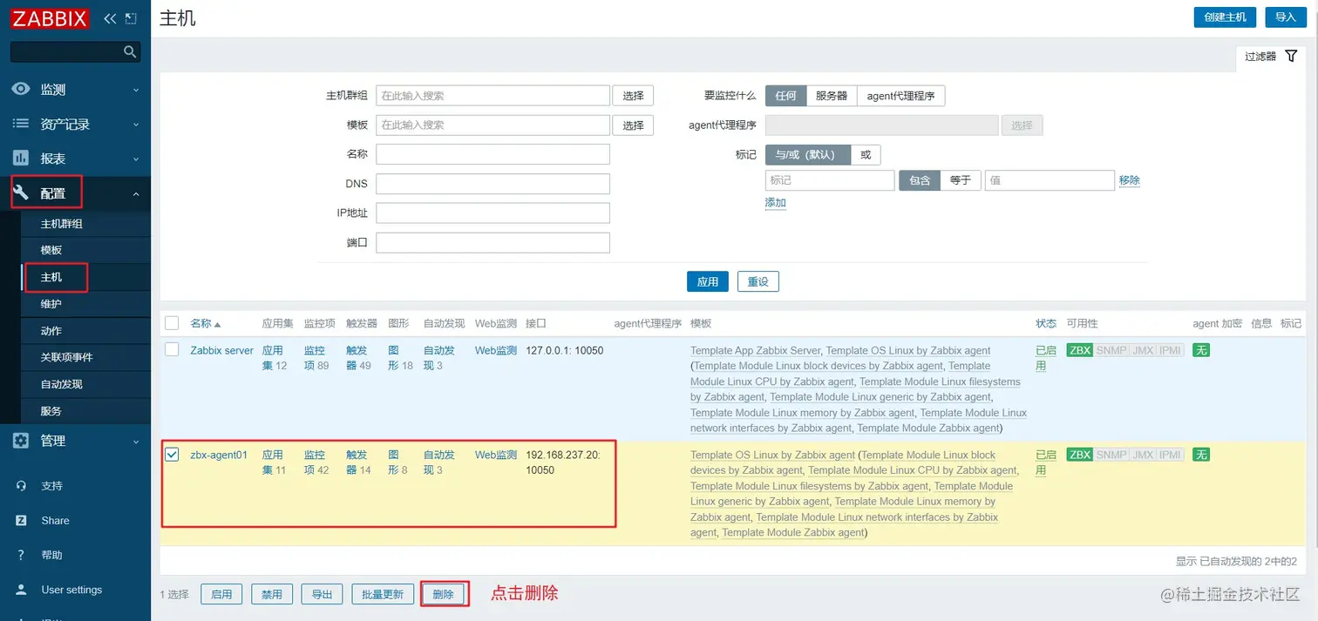
Task: Select 等于 tag operator
Action: pos(961,180)
